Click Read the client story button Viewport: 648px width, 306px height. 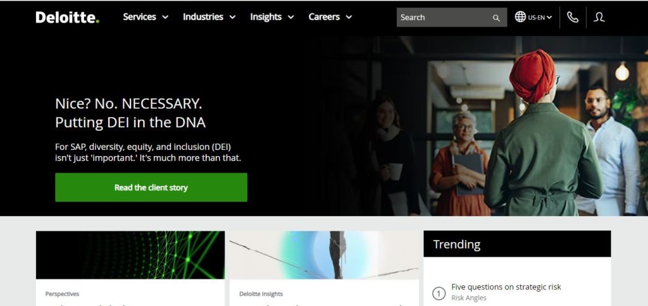[151, 188]
